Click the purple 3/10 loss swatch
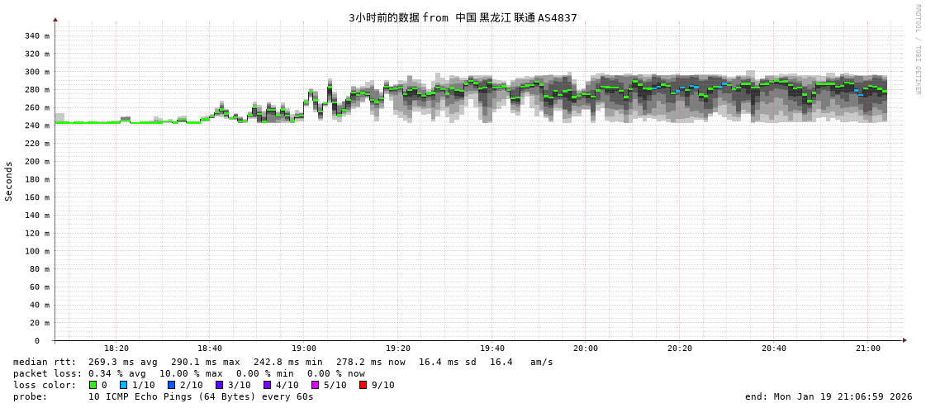 (220, 385)
